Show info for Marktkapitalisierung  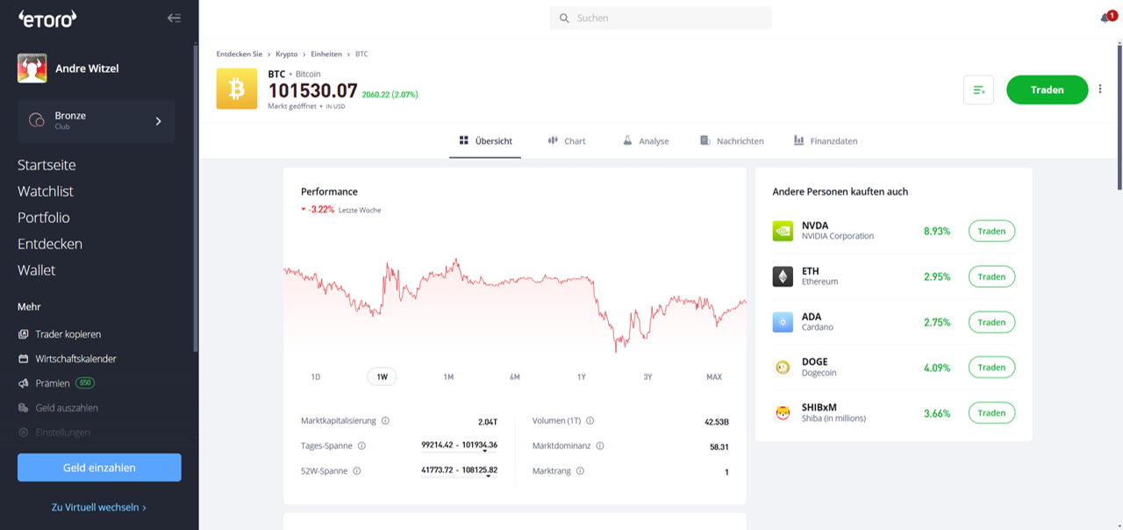(386, 421)
